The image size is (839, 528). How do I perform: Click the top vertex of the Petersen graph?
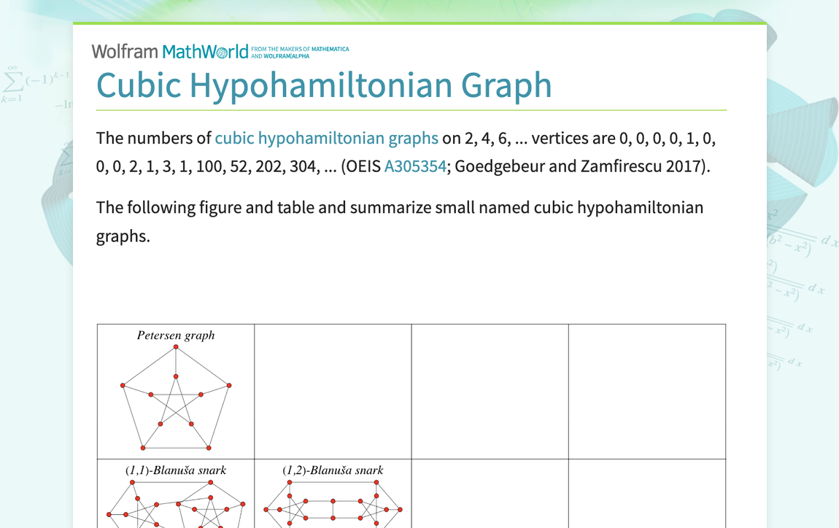(175, 346)
